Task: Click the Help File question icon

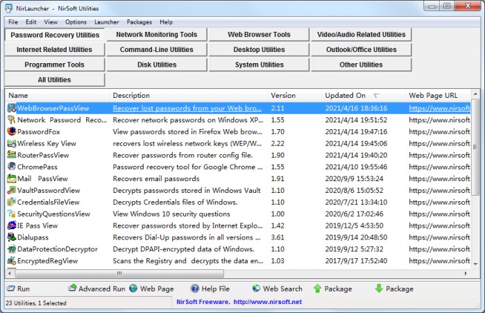Action: (195, 289)
